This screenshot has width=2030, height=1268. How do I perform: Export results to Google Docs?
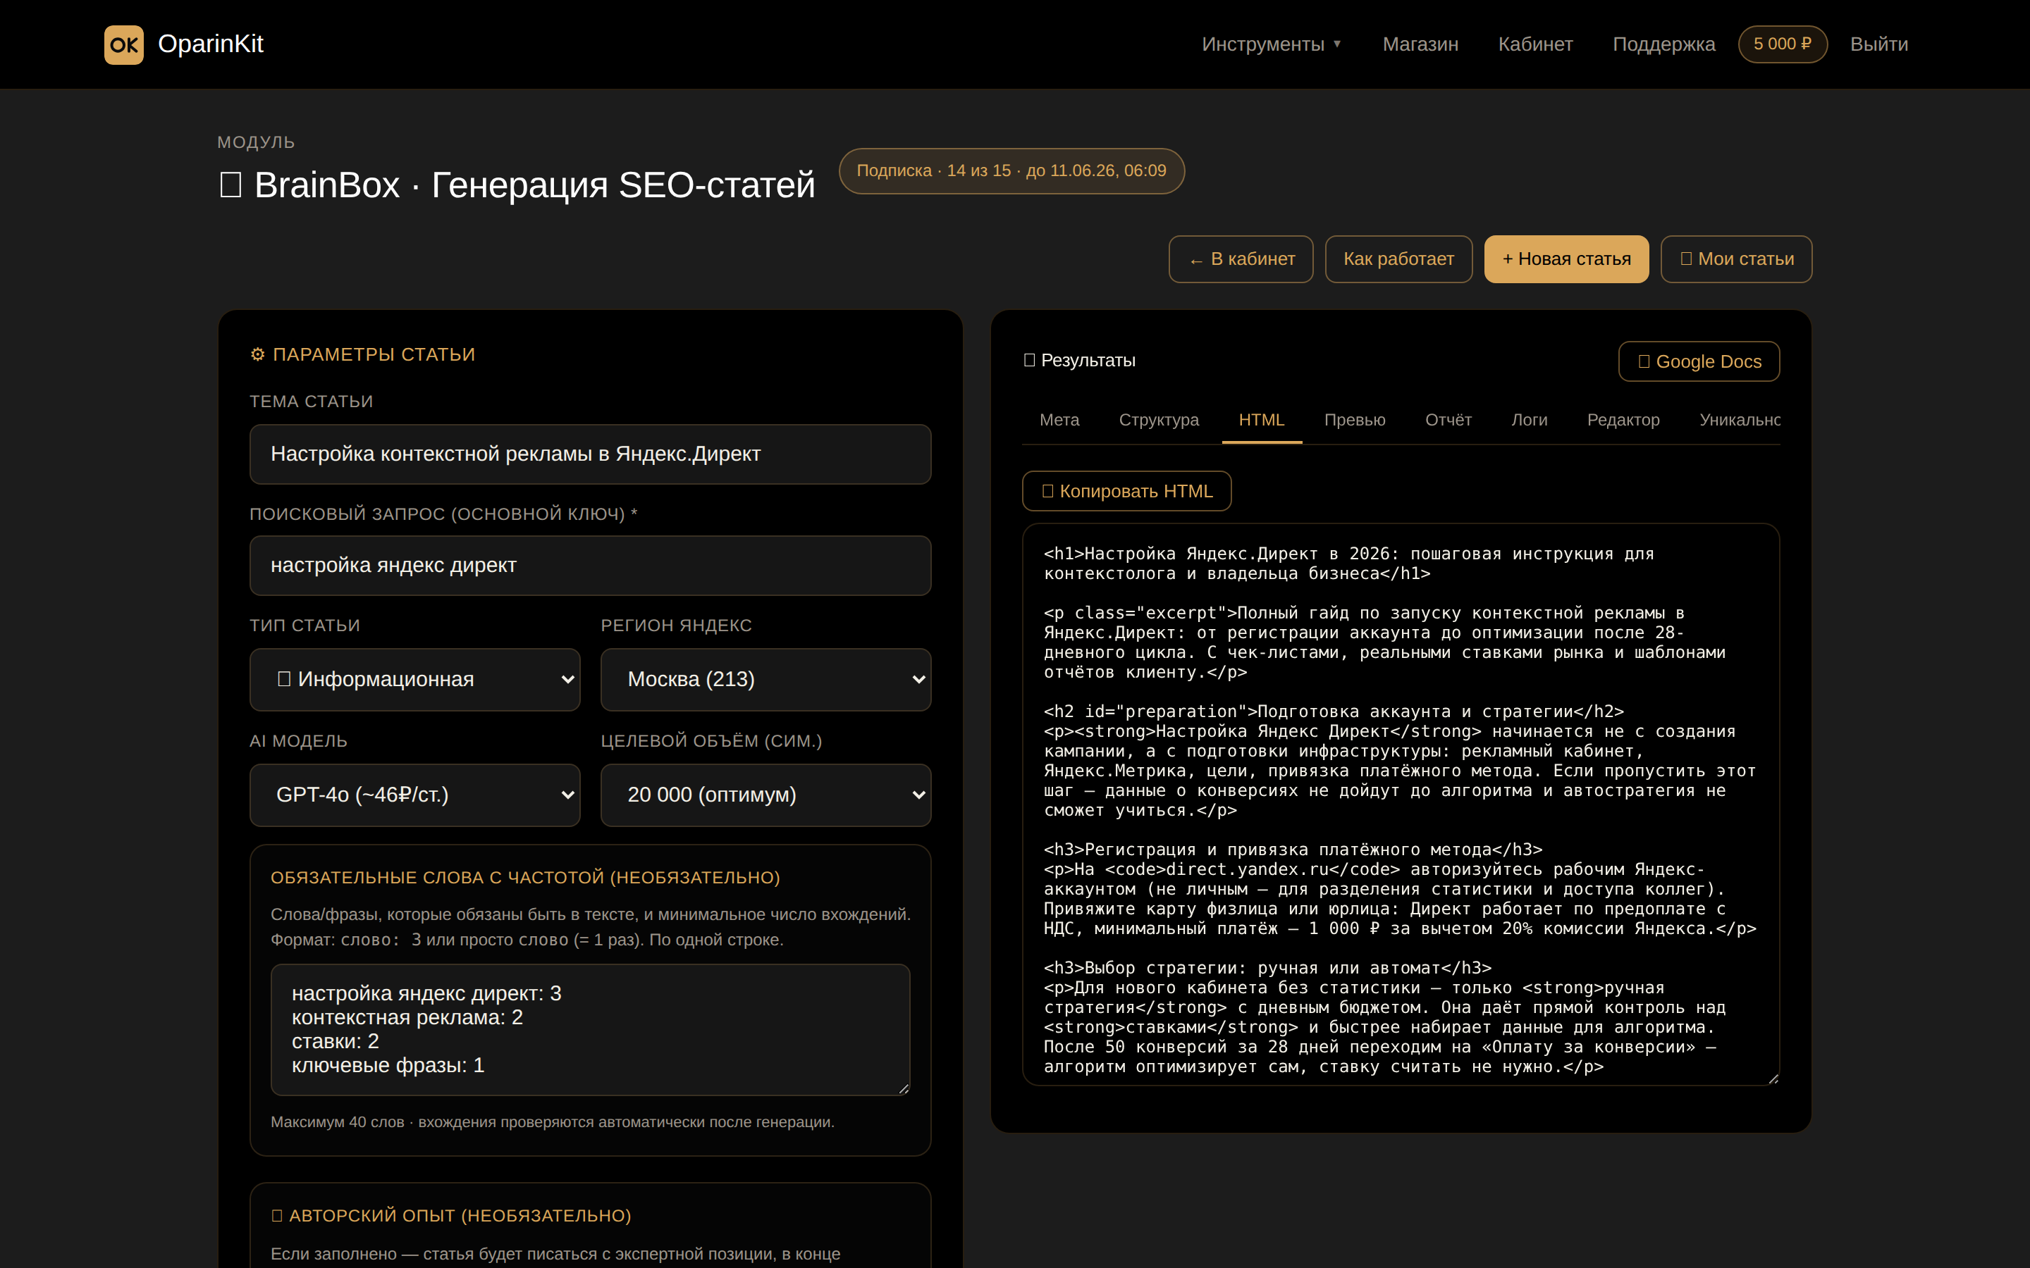1699,361
